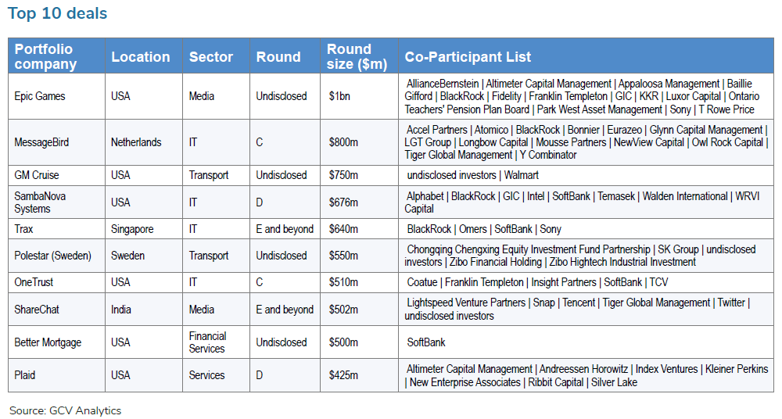The width and height of the screenshot is (782, 419).
Task: Select the Epic Games company cell
Action: point(40,96)
